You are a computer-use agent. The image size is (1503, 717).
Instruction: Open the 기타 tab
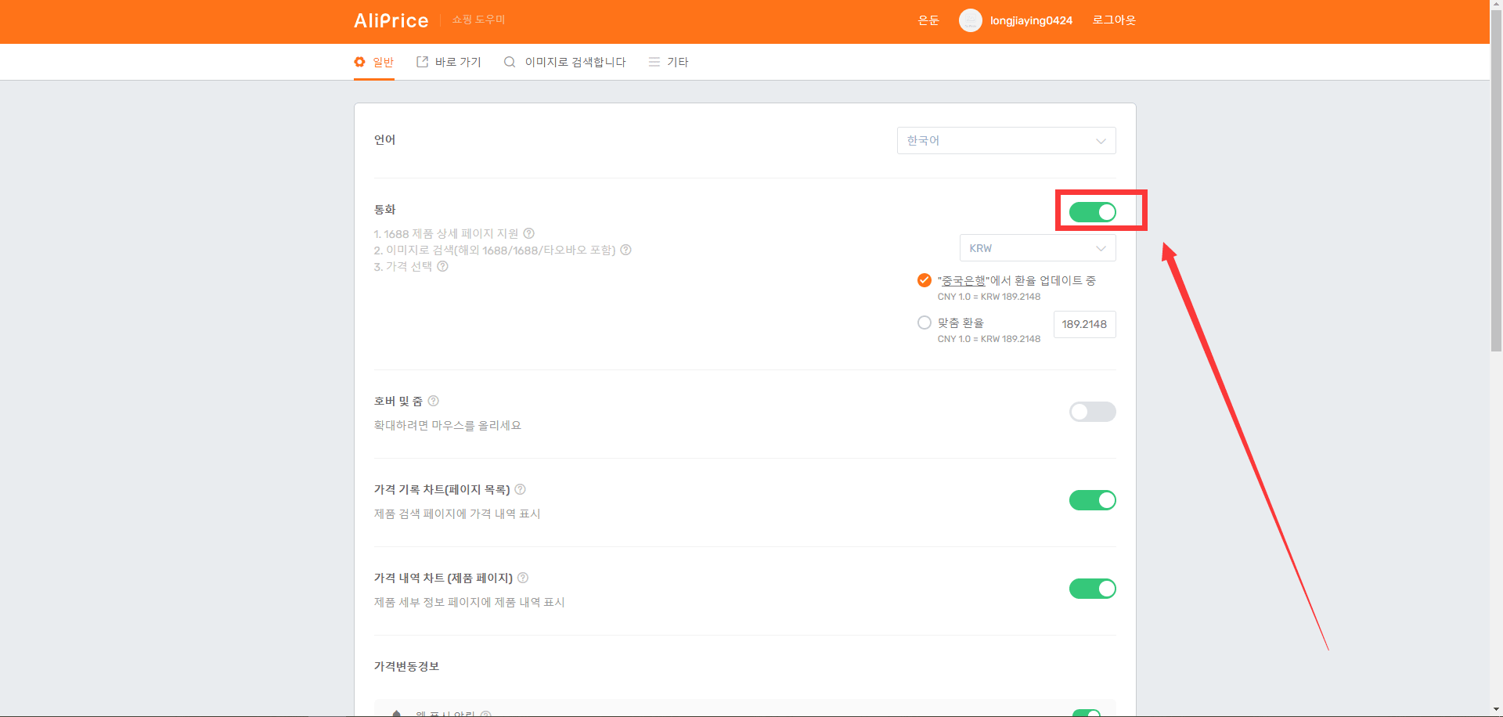(669, 62)
